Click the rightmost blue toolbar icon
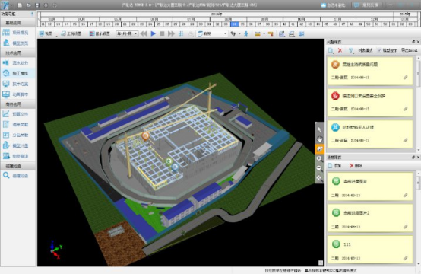Viewport: 421px width, 274px height. tap(302, 34)
